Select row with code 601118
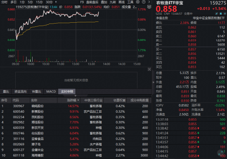 (76, 155)
